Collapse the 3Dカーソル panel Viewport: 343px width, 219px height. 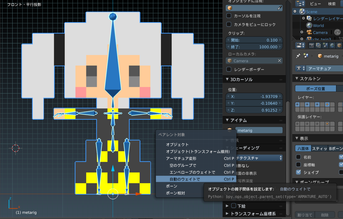tap(227, 79)
